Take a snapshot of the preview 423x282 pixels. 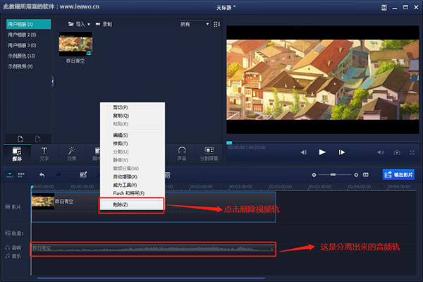397,152
